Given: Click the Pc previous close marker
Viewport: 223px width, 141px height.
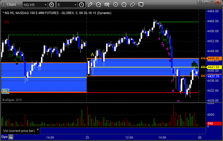Looking at the screenshot, I should [x=5, y=91].
